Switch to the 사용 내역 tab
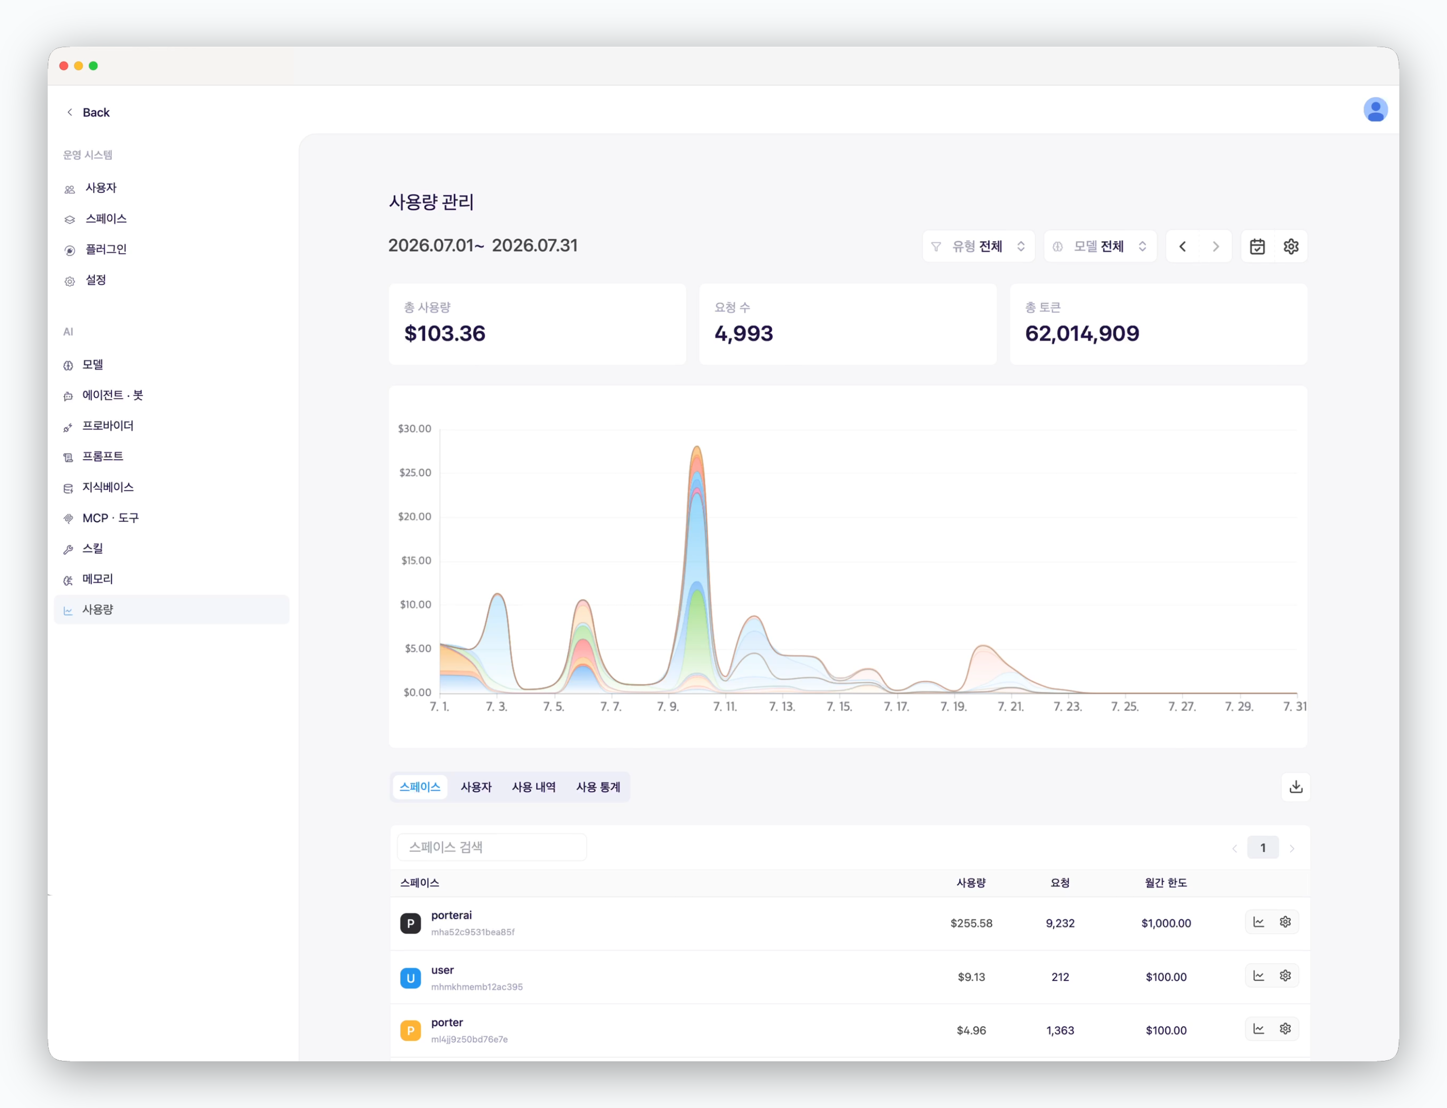Viewport: 1447px width, 1108px height. point(533,787)
